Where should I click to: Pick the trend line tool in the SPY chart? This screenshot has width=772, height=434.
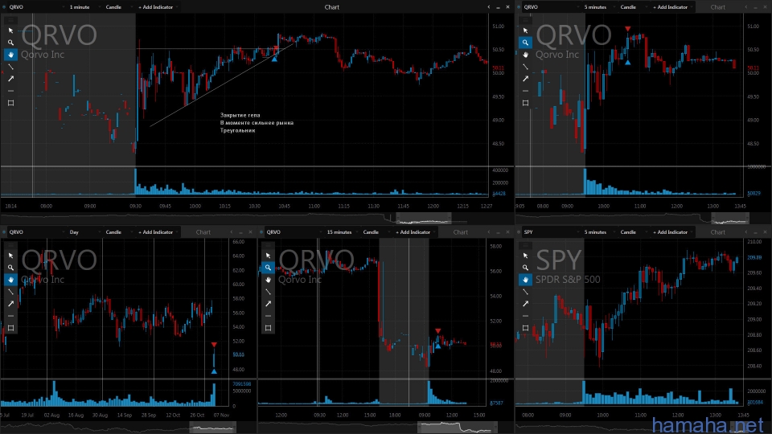[x=525, y=291]
